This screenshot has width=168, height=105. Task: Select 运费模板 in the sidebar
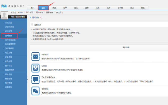(9, 87)
